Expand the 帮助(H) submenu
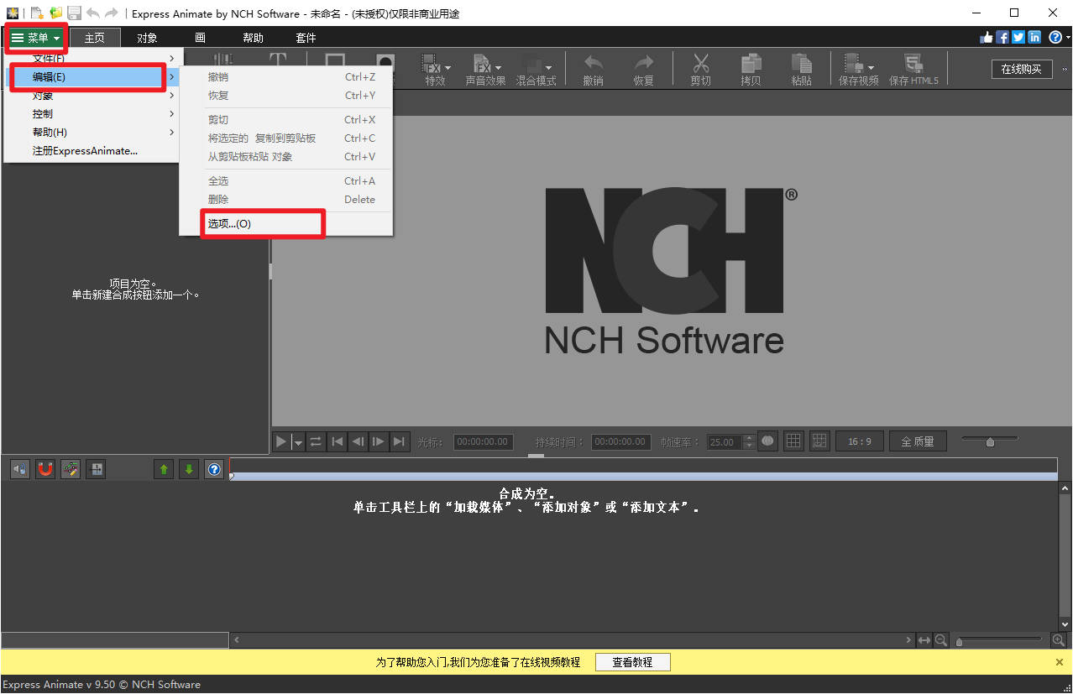The image size is (1073, 694). 92,132
